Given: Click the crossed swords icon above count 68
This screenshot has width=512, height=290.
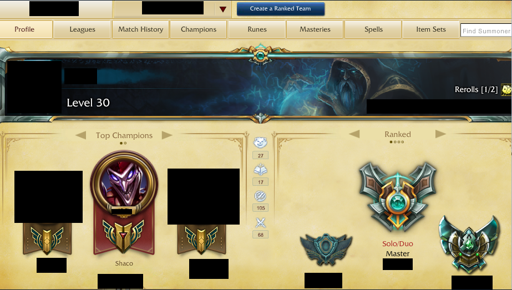Looking at the screenshot, I should click(260, 223).
